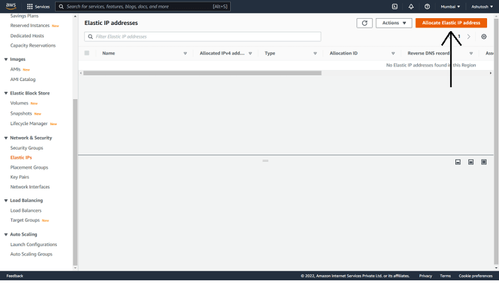Open Placement Groups in the sidebar

pos(29,168)
